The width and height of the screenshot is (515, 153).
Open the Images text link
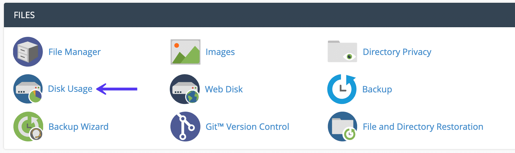(x=220, y=52)
